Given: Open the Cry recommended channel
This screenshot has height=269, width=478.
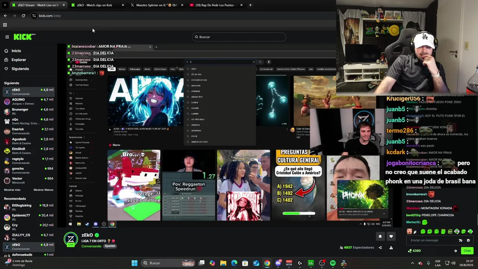Looking at the screenshot, I should 28,227.
